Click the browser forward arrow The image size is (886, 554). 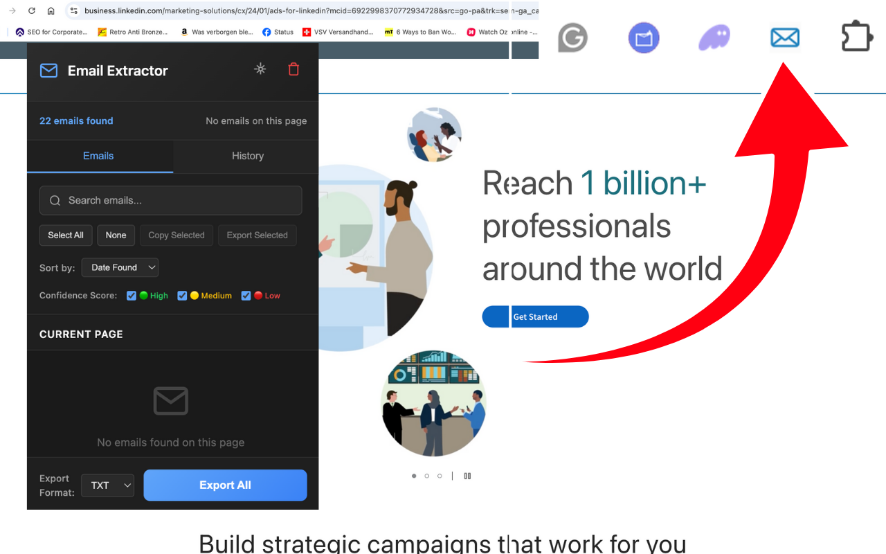[12, 11]
